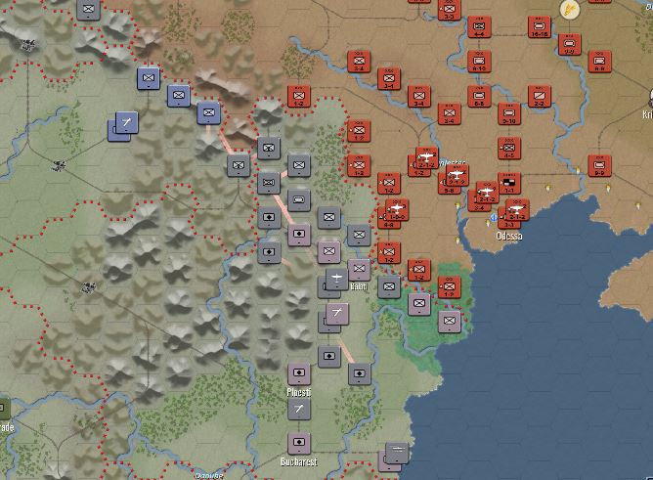Select the red bomber on the Dniester label
Screen dimensions: 653x480
click(x=457, y=174)
